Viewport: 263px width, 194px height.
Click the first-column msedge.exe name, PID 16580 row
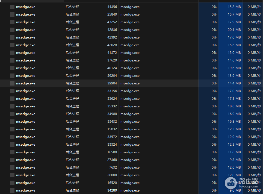[26, 152]
